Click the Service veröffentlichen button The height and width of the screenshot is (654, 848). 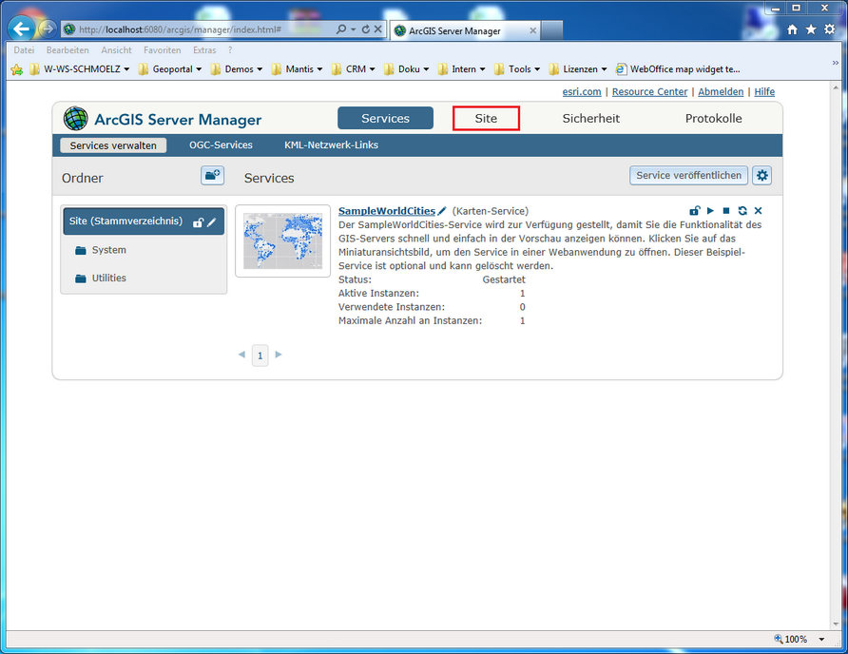pyautogui.click(x=688, y=175)
